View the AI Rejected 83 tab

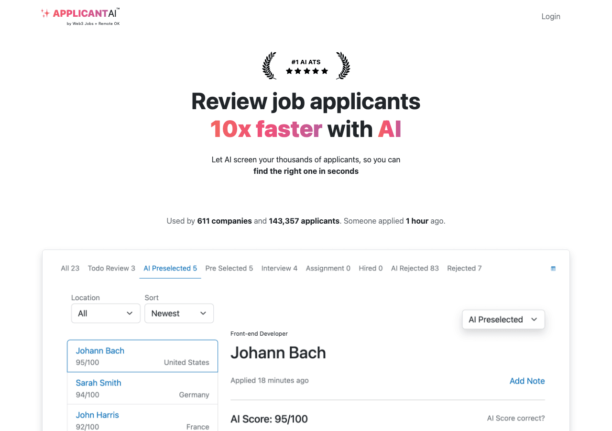pyautogui.click(x=415, y=268)
